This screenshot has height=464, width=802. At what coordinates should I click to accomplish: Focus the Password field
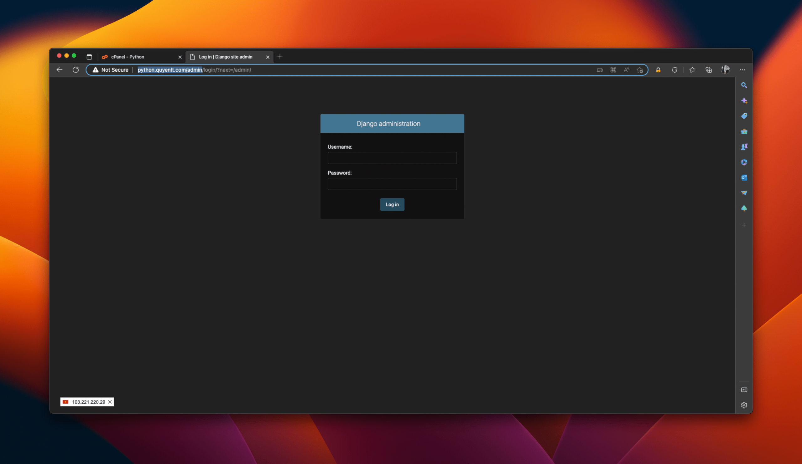pos(392,184)
